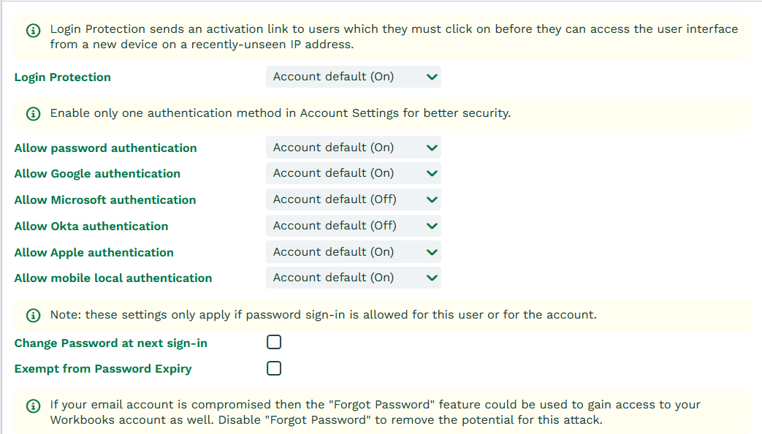The height and width of the screenshot is (434, 762).
Task: Open the Login Protection dropdown
Action: point(353,77)
